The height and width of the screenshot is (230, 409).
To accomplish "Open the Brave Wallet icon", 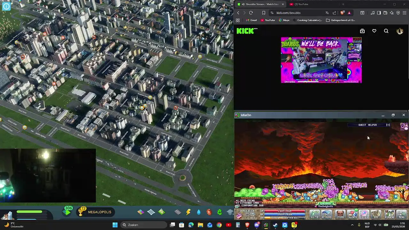I will [385, 13].
